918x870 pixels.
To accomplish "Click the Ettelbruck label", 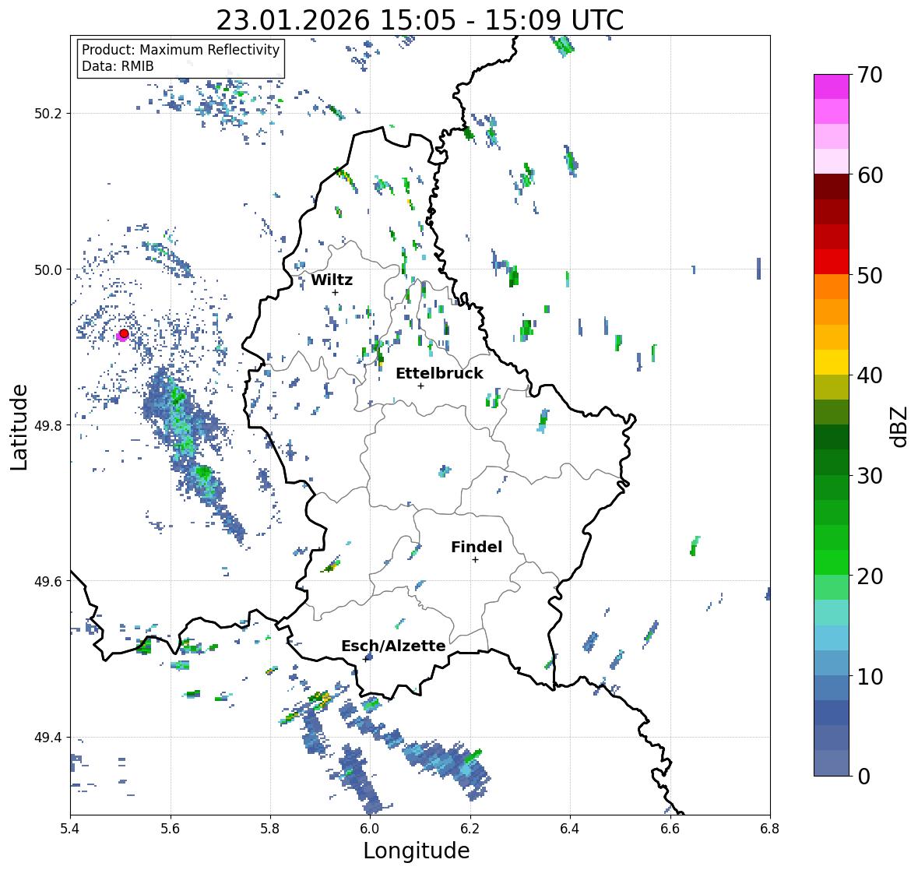I will click(440, 374).
